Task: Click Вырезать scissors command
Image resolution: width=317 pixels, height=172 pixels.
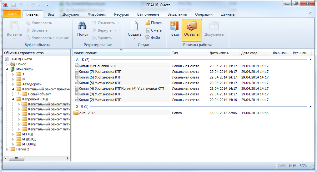Action: (x=37, y=30)
